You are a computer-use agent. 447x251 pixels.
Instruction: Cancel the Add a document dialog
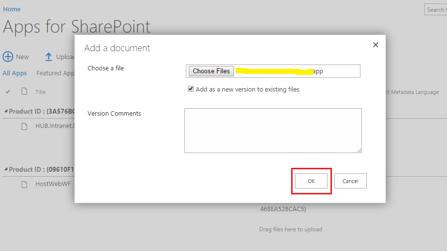[x=350, y=181]
